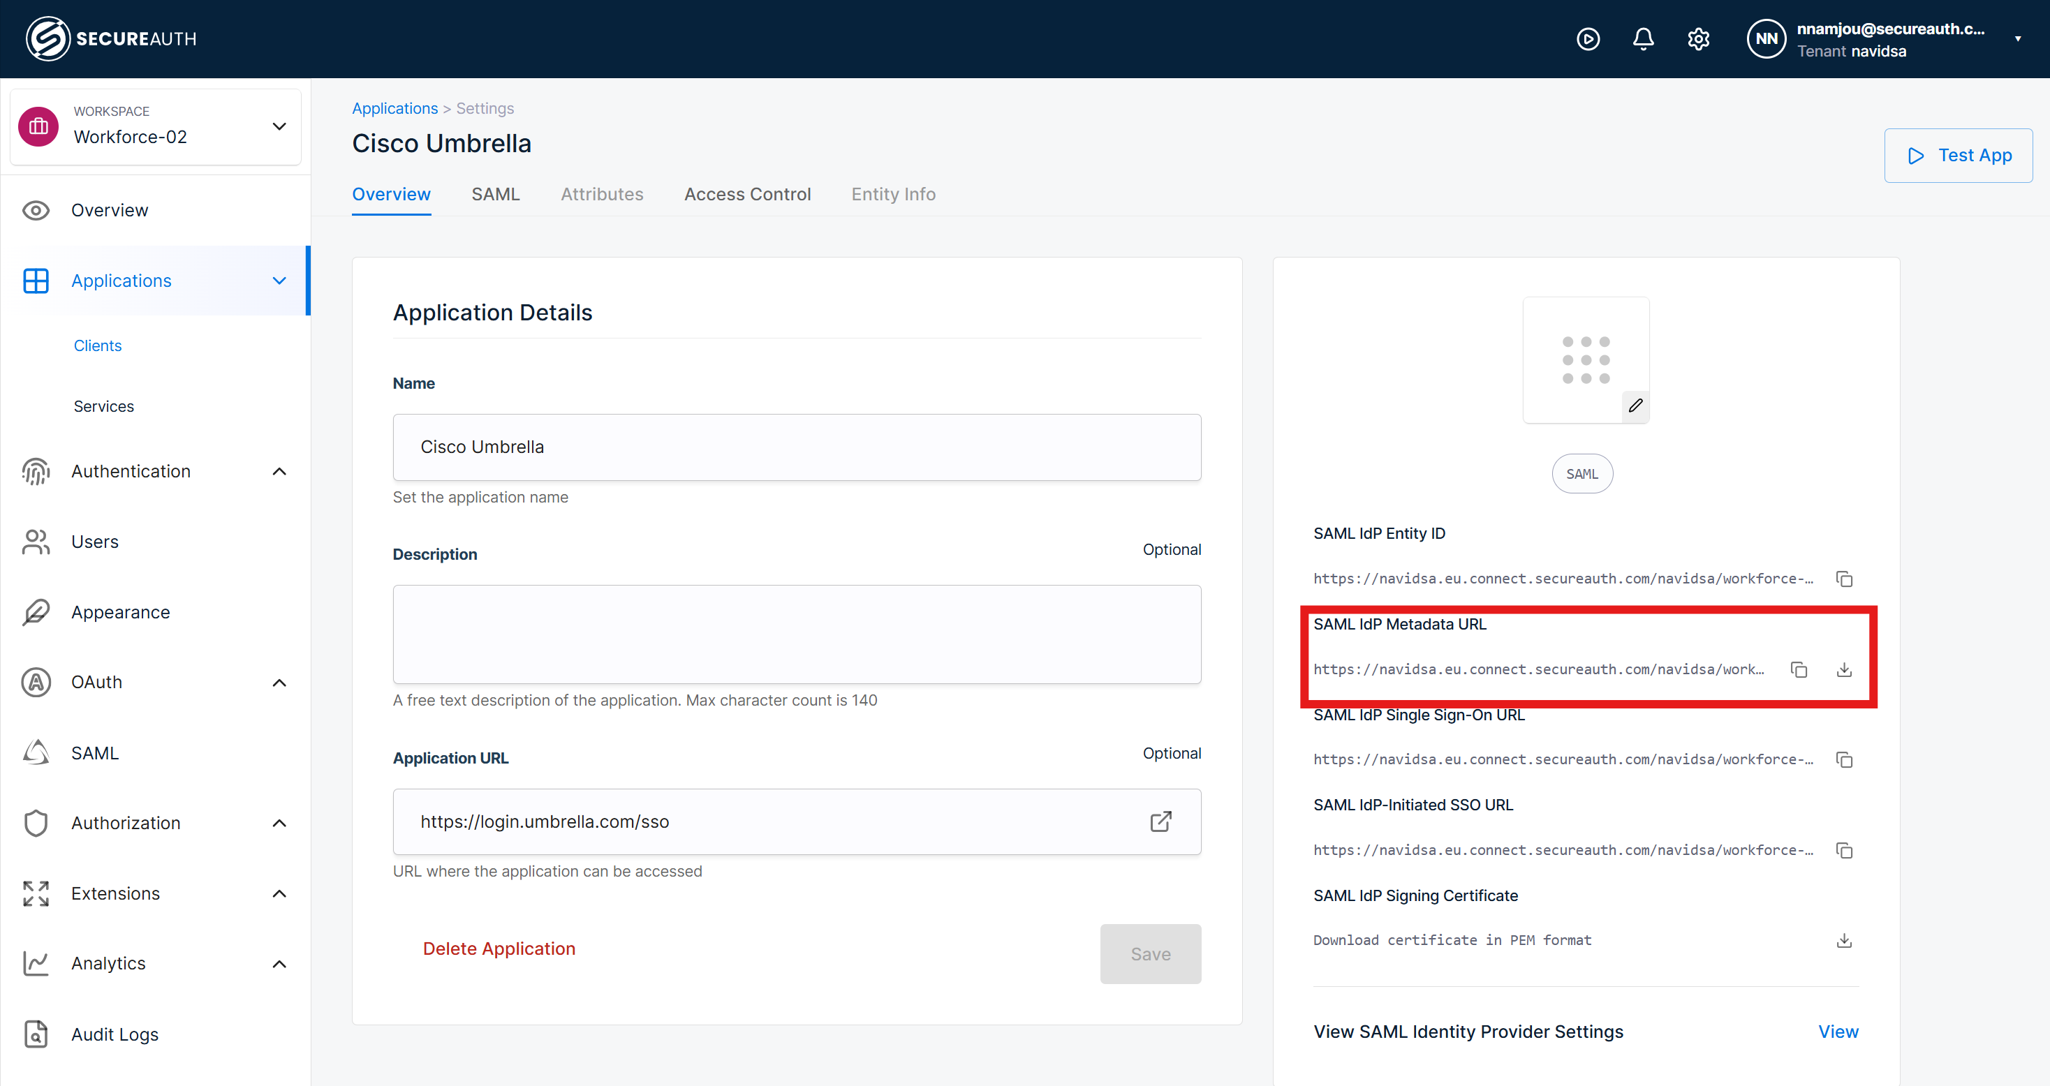The width and height of the screenshot is (2050, 1086).
Task: Click the Name input field
Action: coord(797,447)
